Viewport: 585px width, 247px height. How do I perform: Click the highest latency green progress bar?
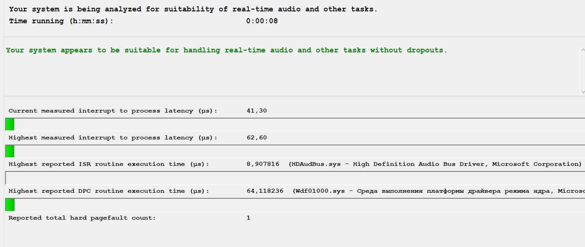pos(10,151)
